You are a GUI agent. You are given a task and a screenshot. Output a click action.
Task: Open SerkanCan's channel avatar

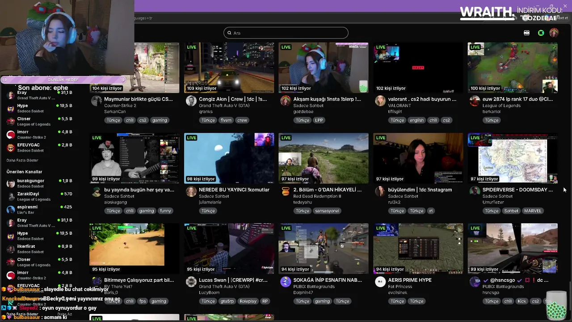point(97,101)
